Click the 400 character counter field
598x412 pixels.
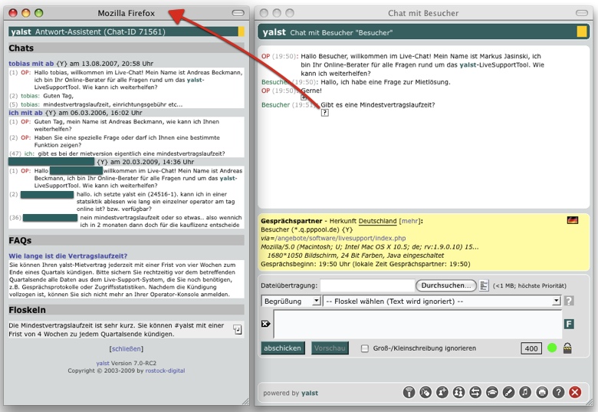coord(531,348)
